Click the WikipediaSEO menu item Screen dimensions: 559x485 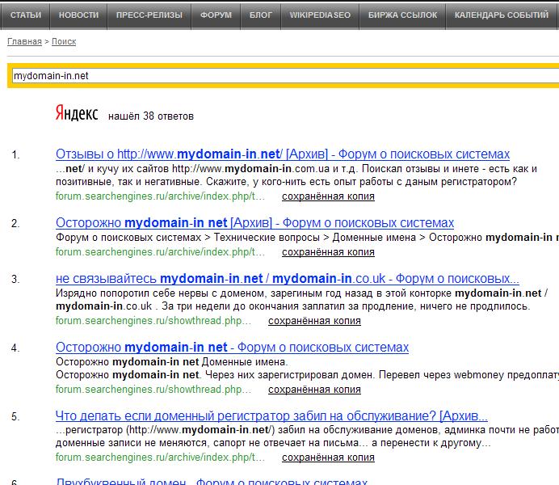click(320, 15)
